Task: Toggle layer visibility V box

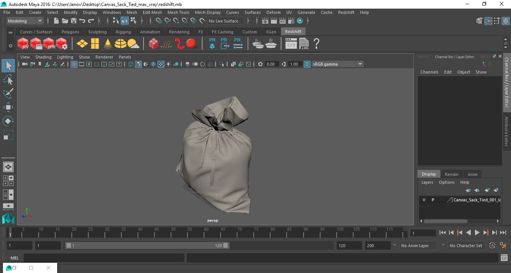Action: (x=424, y=200)
